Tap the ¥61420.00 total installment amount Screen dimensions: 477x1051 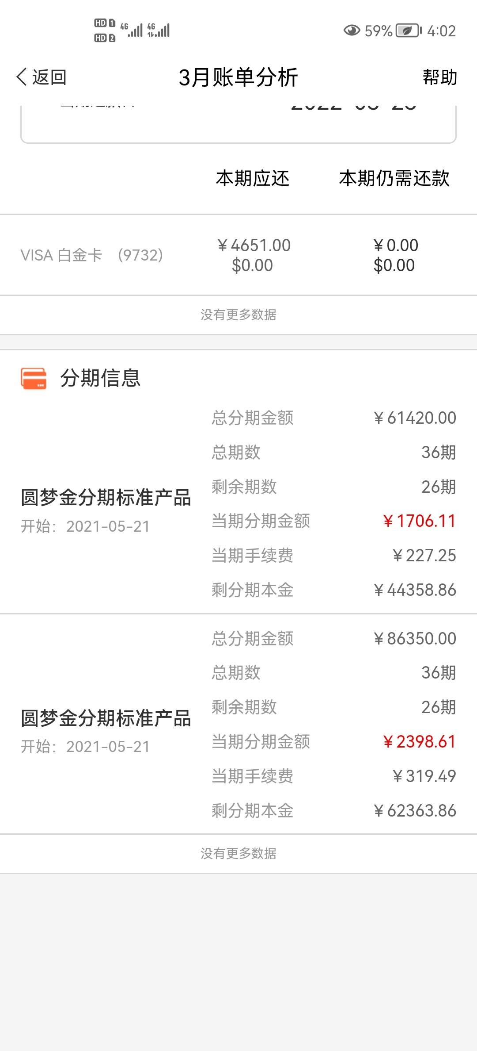(x=414, y=418)
